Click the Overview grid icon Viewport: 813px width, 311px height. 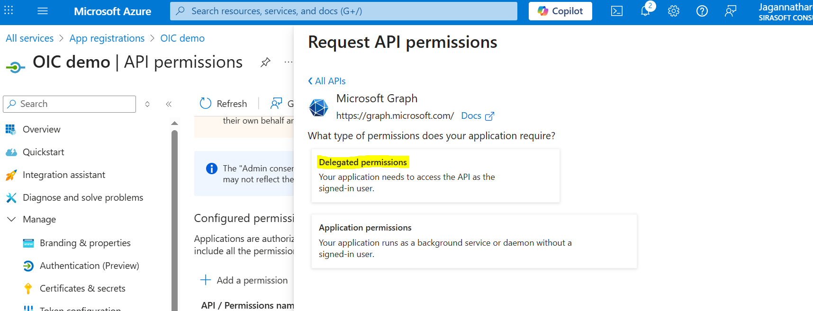pos(10,129)
